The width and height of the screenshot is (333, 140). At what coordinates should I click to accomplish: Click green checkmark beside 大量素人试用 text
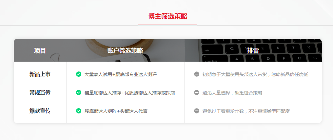[79, 74]
